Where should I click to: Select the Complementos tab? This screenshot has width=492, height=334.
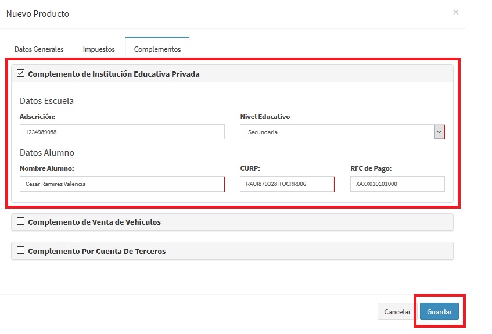tap(157, 49)
